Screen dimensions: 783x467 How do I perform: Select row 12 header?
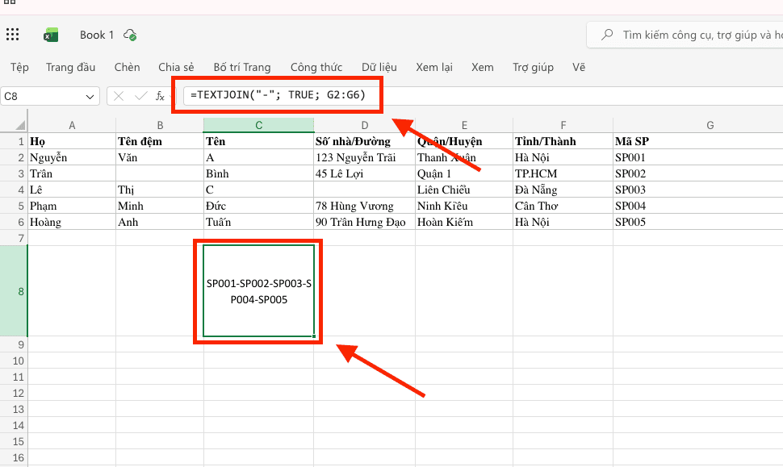tap(14, 393)
